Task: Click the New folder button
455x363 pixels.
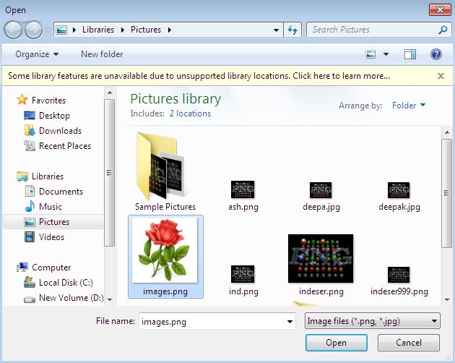Action: click(x=102, y=54)
